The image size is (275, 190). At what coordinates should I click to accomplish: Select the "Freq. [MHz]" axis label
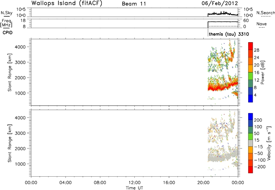tap(6, 23)
